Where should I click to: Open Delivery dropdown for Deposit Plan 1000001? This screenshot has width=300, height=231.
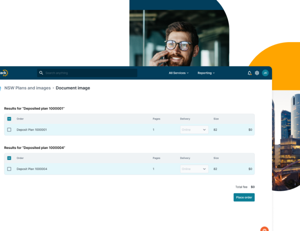pos(194,130)
